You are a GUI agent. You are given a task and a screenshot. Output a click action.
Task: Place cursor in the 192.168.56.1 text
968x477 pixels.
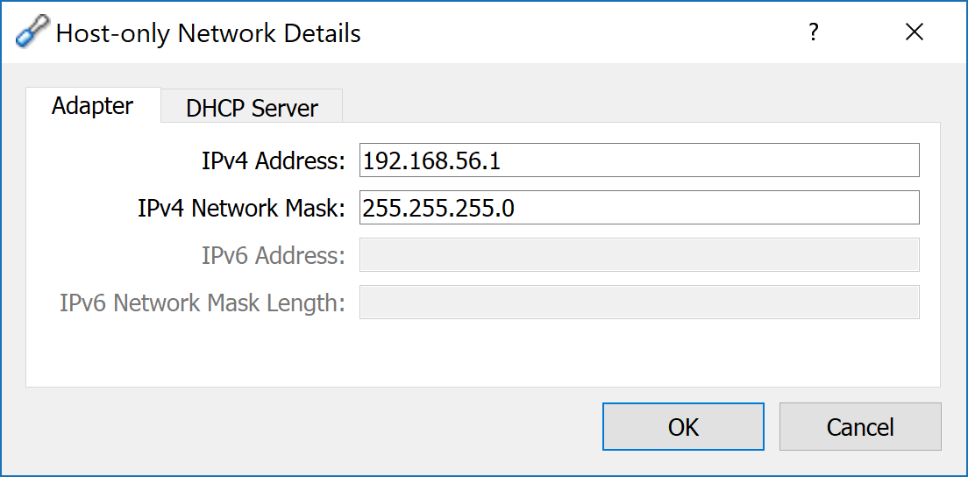point(431,161)
